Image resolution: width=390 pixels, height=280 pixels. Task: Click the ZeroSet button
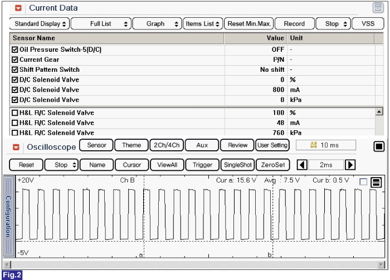coord(273,165)
